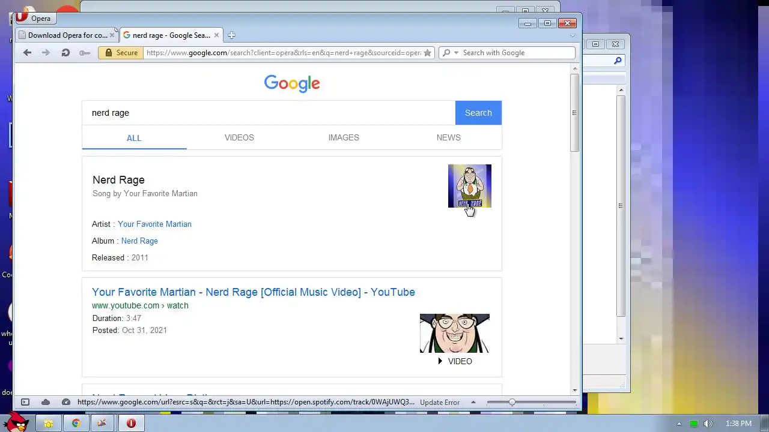Click the green tray status icon
The width and height of the screenshot is (769, 432).
[x=694, y=424]
